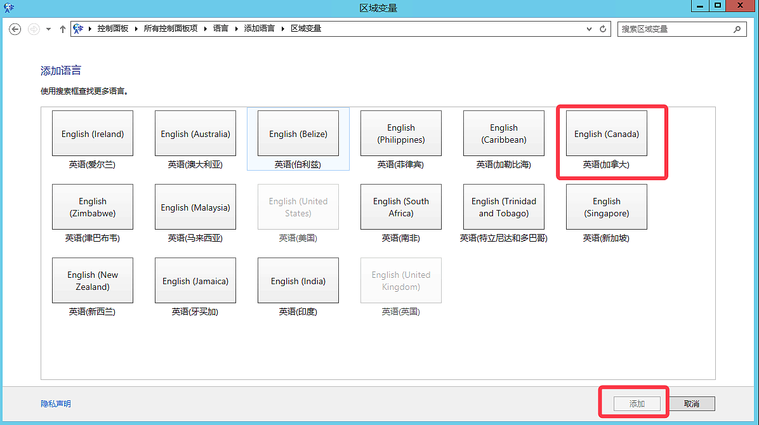This screenshot has width=759, height=425.
Task: Choose the English (Australia) tile
Action: (195, 134)
